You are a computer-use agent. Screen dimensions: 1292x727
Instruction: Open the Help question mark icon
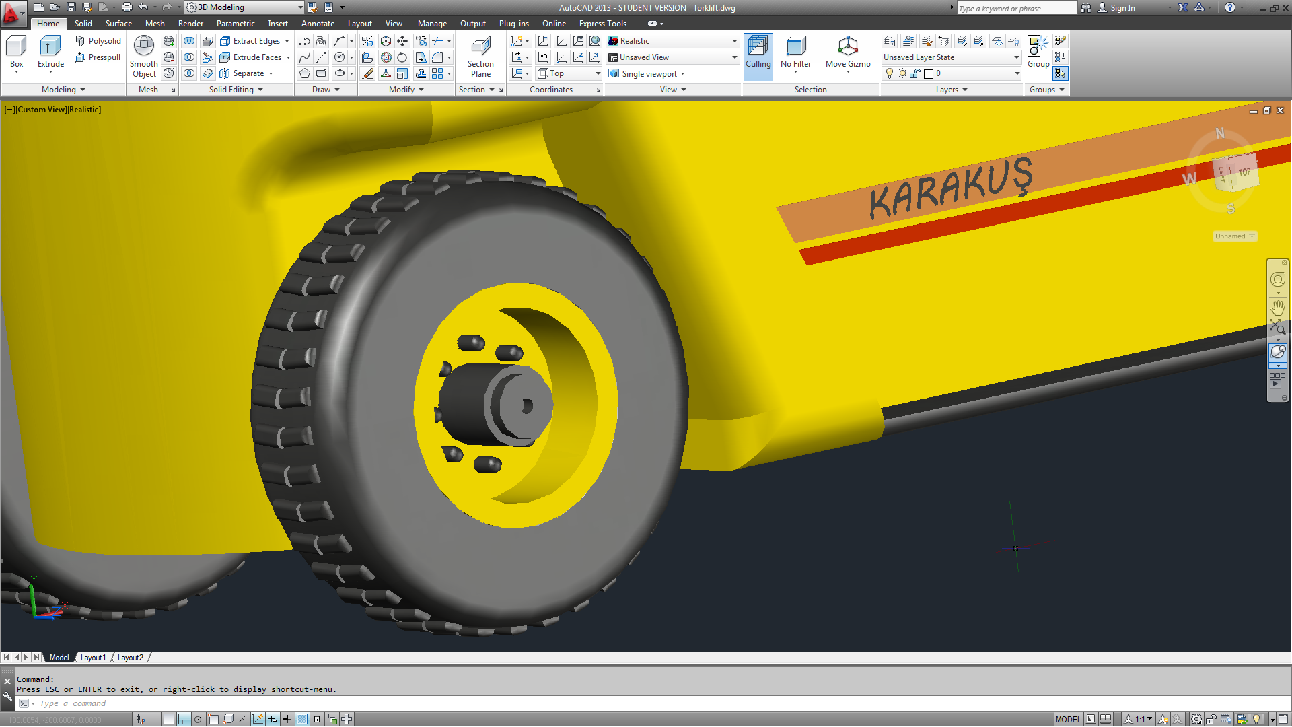[x=1229, y=7]
